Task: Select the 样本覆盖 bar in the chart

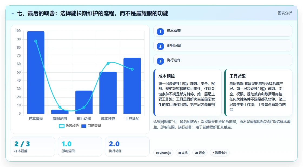Action: pos(36,72)
